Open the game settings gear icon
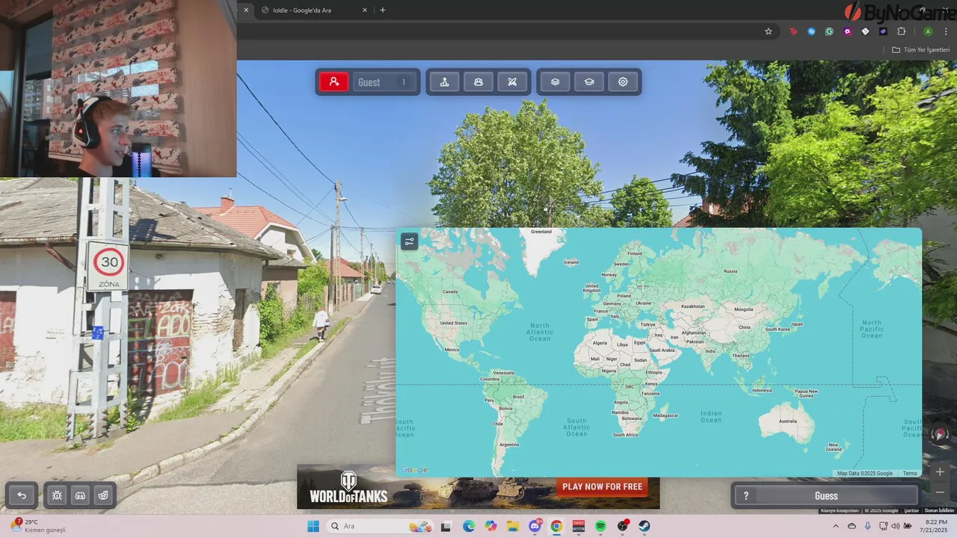The width and height of the screenshot is (957, 538). (623, 82)
